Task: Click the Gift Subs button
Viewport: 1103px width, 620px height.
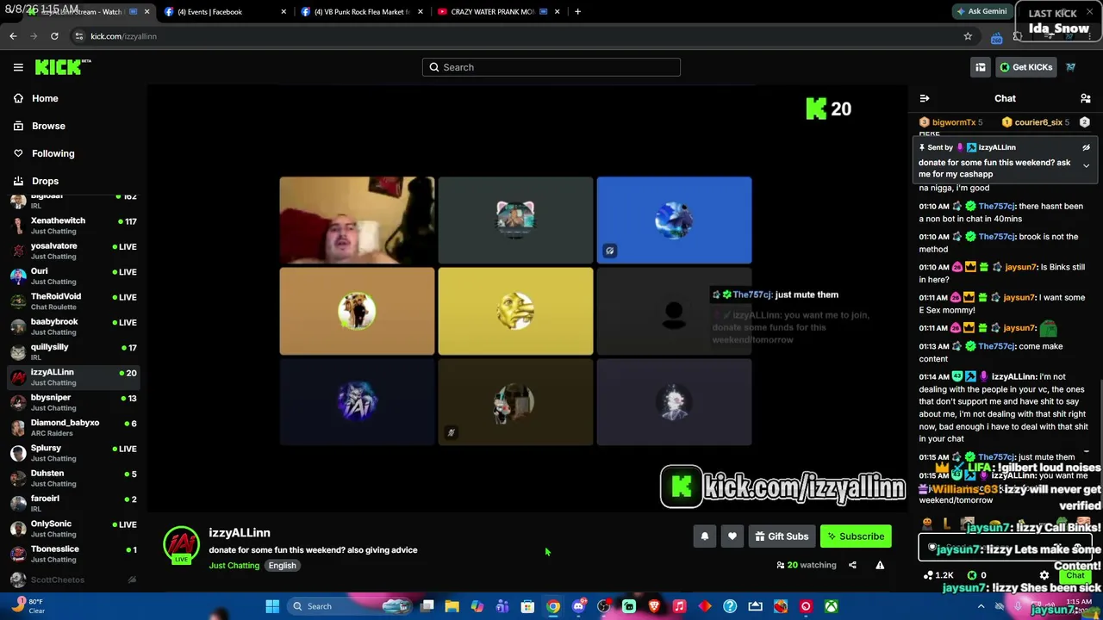Action: pyautogui.click(x=782, y=536)
